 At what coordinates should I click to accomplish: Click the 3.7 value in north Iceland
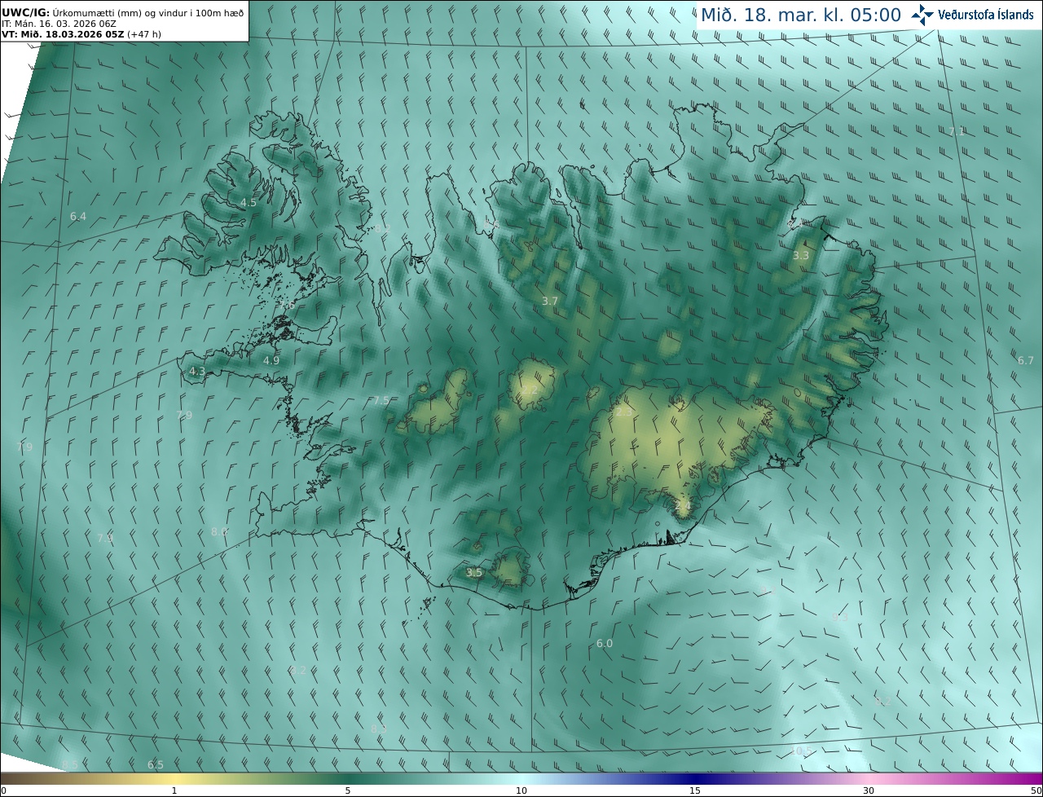[x=550, y=301]
